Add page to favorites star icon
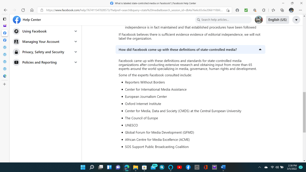The width and height of the screenshot is (306, 172). (228, 10)
